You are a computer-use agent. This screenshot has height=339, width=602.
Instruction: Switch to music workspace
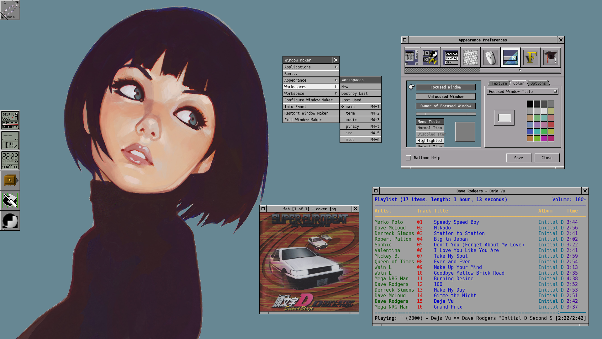pyautogui.click(x=361, y=120)
